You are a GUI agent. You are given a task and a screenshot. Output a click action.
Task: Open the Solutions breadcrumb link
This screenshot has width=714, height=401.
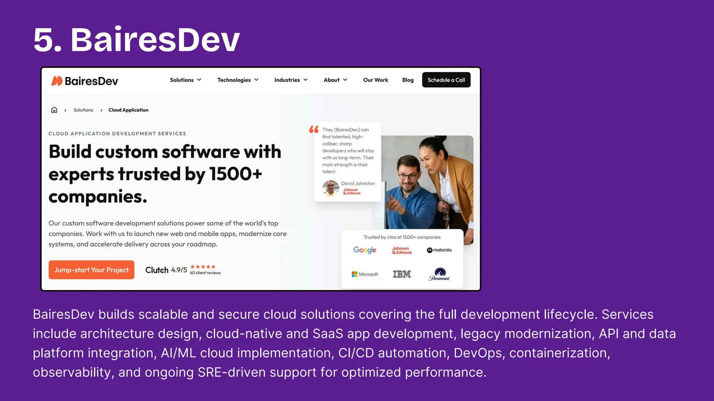[83, 110]
